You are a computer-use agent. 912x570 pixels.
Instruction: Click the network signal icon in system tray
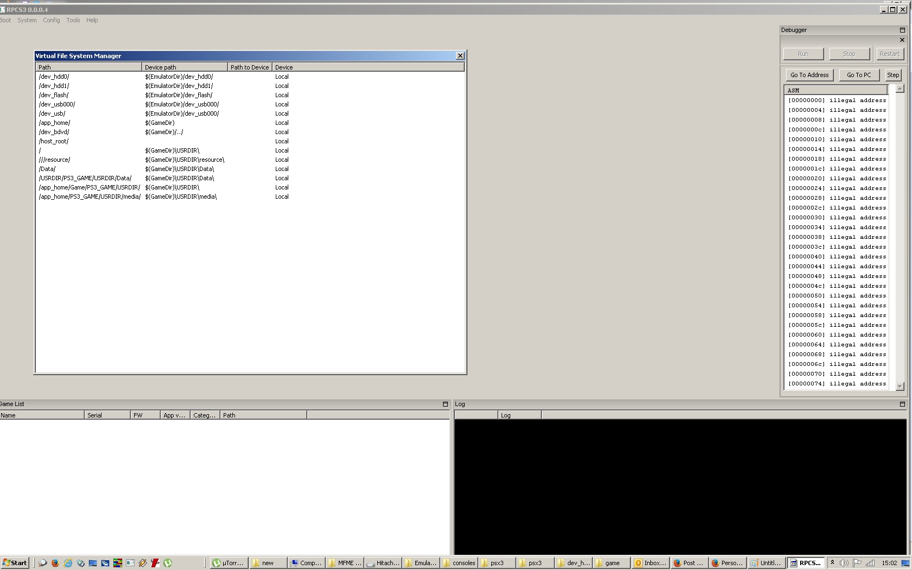[x=870, y=563]
